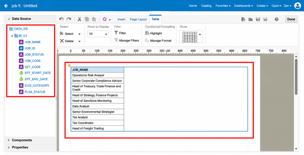Switch to the Insert tab
This screenshot has height=155, width=304.
click(x=121, y=19)
